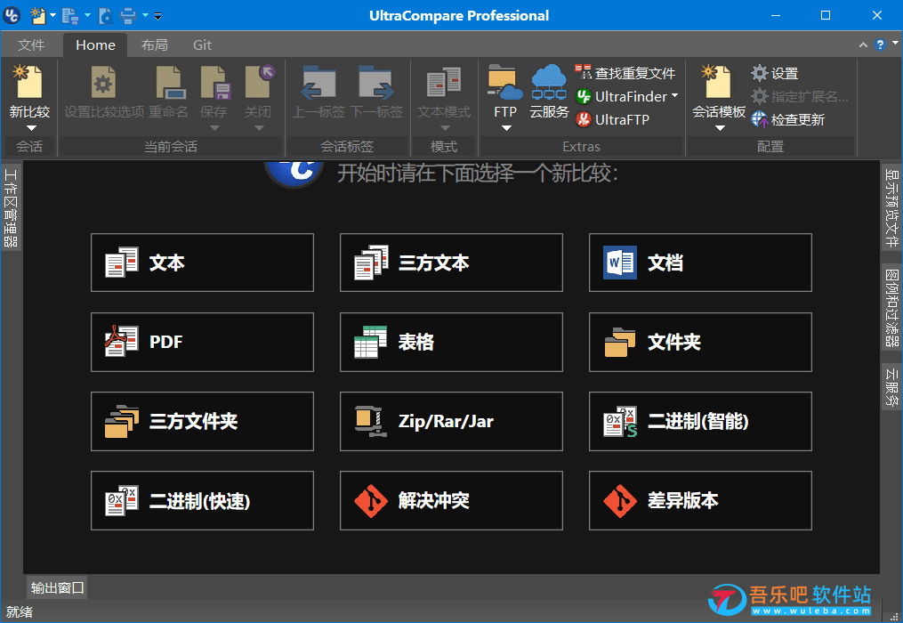Open 云服务 cloud services

549,93
